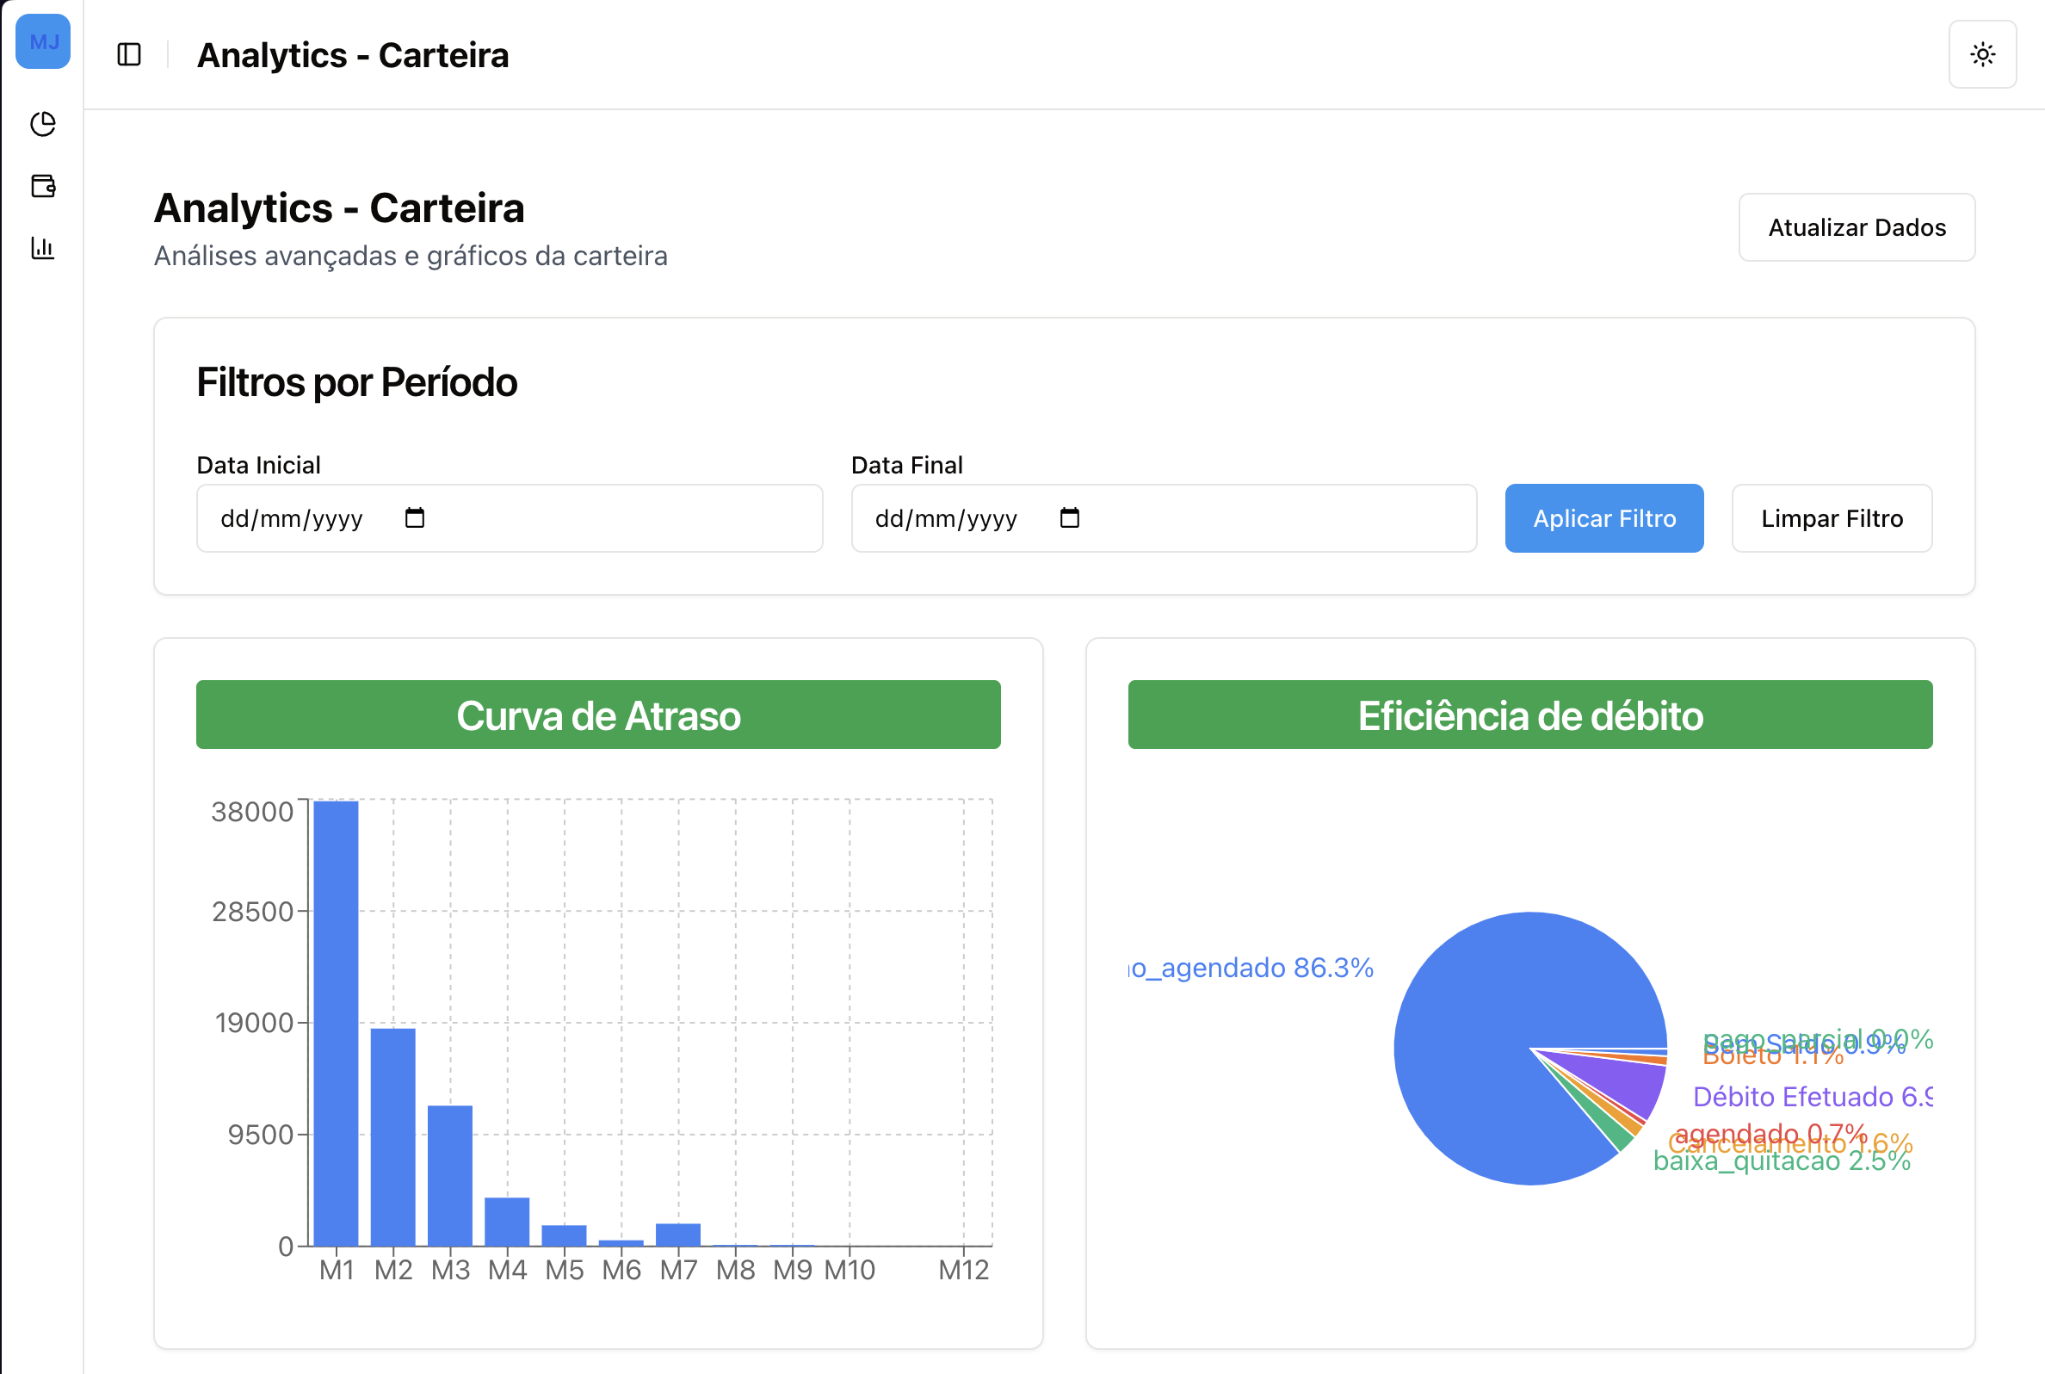Viewport: 2045px width, 1374px height.
Task: Click the M1 bar in chart
Action: tap(336, 1023)
